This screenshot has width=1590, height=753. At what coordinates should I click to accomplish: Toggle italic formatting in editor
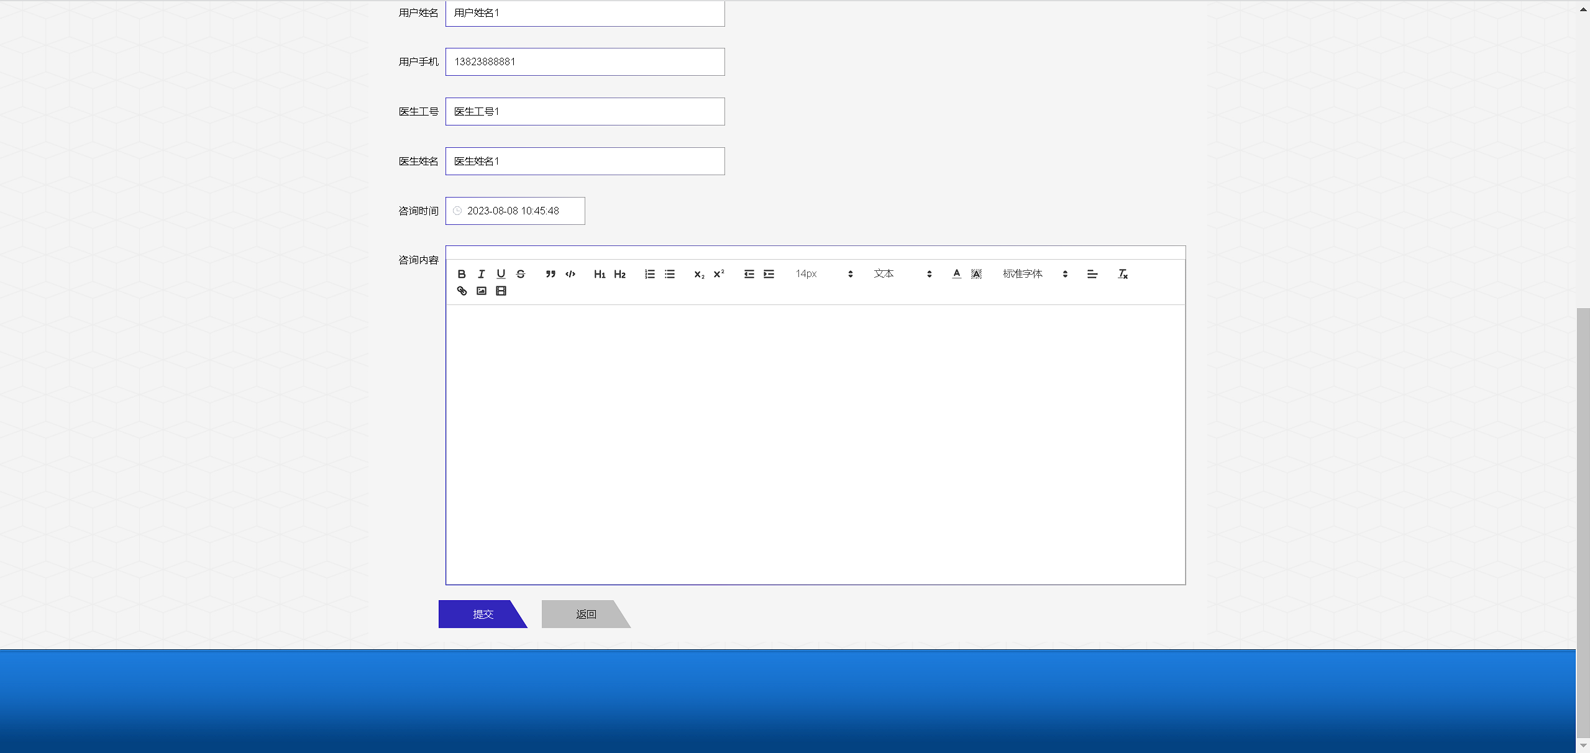pos(481,274)
